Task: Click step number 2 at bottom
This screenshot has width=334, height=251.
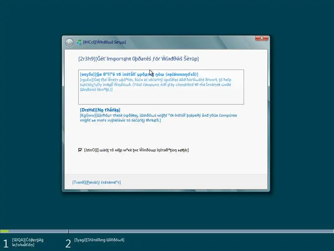Action: point(68,243)
